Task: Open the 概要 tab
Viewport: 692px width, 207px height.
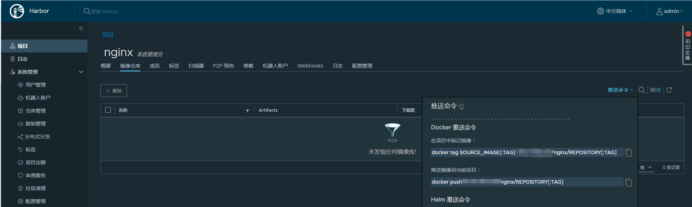Action: [x=106, y=66]
